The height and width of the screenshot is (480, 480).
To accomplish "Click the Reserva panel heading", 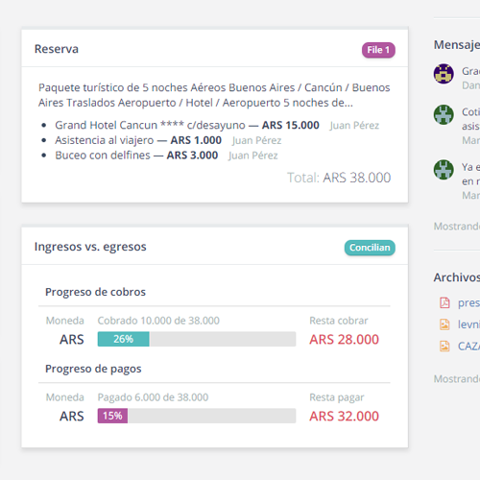I will point(57,49).
